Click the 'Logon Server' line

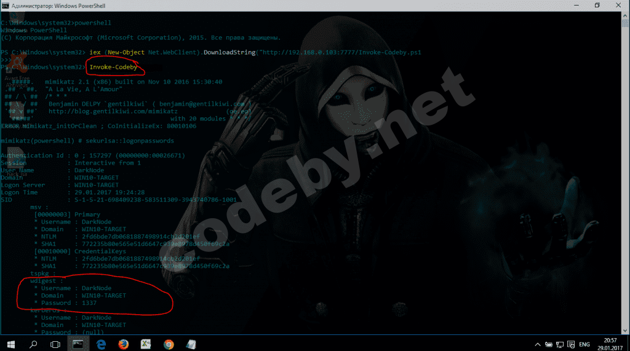[x=60, y=185]
